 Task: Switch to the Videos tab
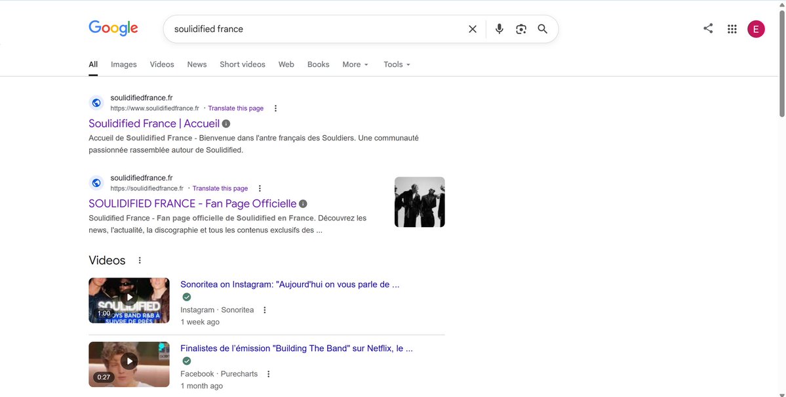pyautogui.click(x=162, y=64)
